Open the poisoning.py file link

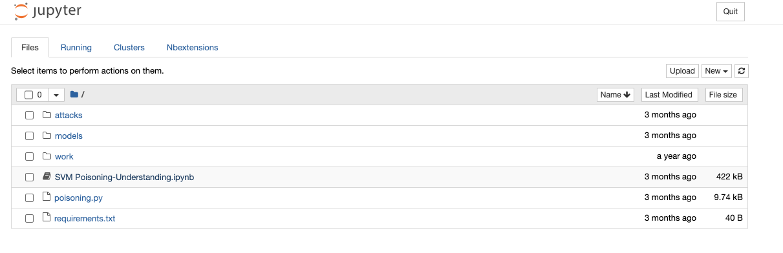pyautogui.click(x=78, y=198)
